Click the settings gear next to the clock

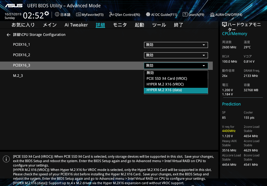47,13
